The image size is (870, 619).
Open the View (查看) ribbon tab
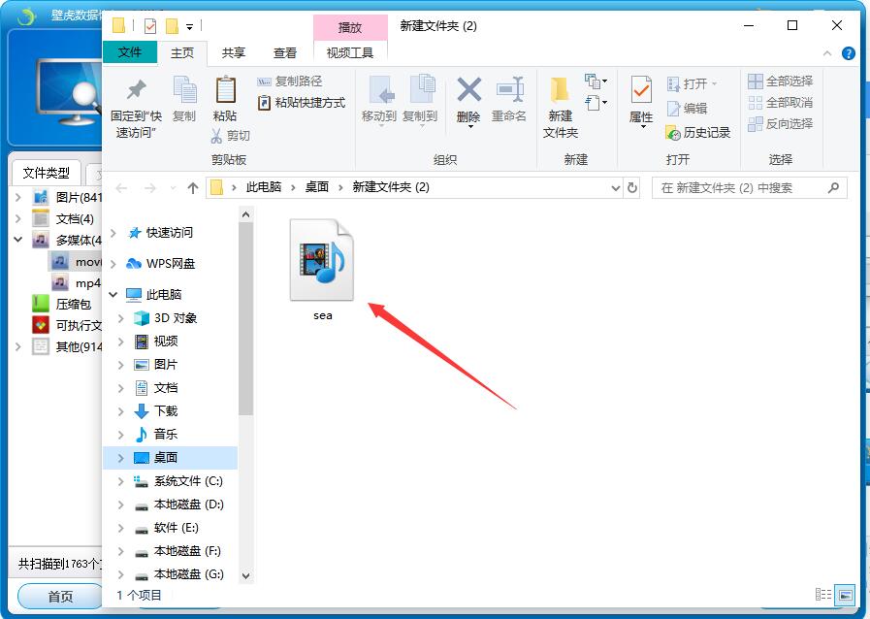pos(285,53)
